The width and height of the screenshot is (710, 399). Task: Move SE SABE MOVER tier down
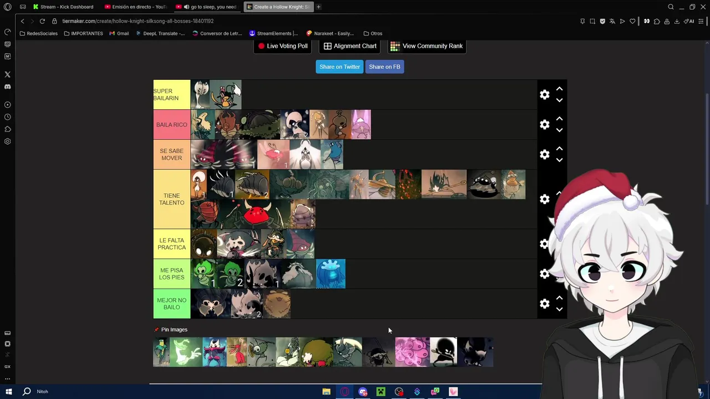click(559, 160)
